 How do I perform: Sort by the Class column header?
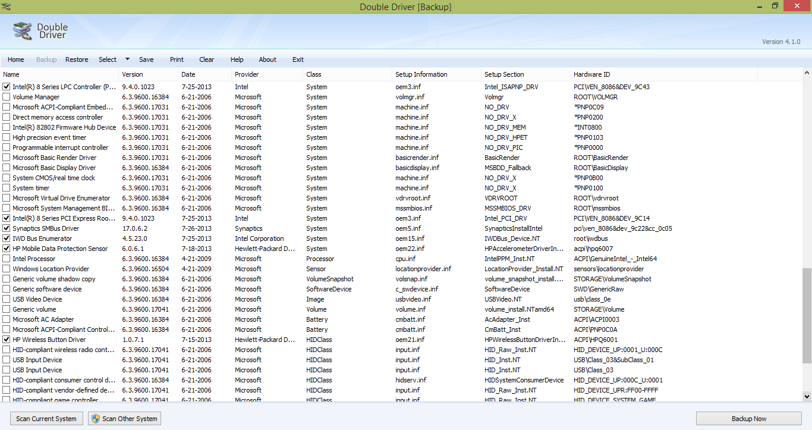click(348, 74)
